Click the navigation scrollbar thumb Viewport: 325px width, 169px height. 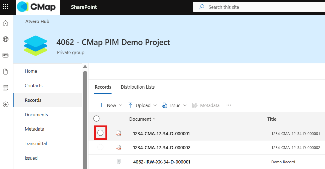pos(85,120)
